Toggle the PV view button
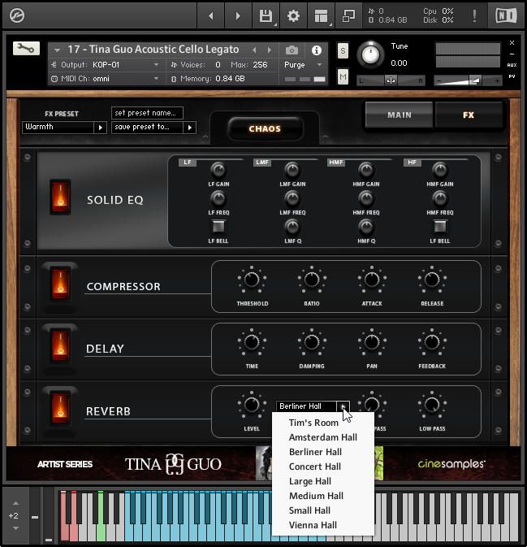527x547 pixels. pos(512,76)
